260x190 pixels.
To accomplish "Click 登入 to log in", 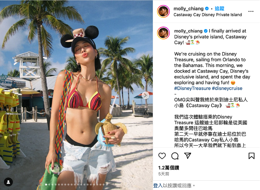I will [x=158, y=186].
